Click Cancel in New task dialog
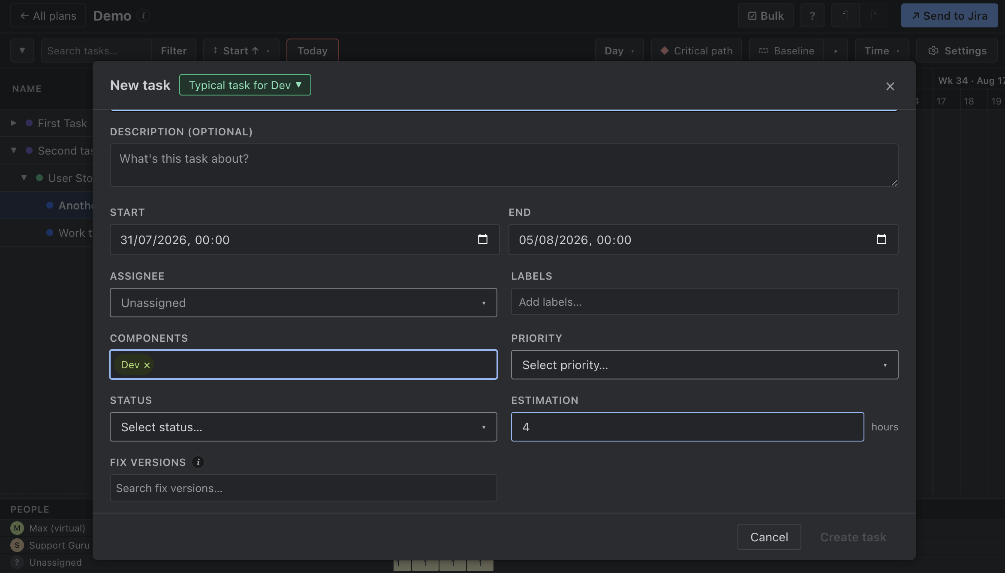 click(769, 537)
